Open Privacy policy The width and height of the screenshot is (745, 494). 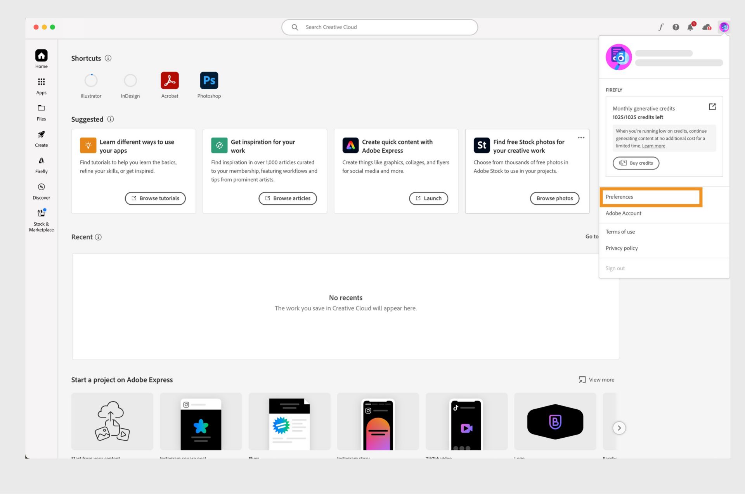point(622,248)
